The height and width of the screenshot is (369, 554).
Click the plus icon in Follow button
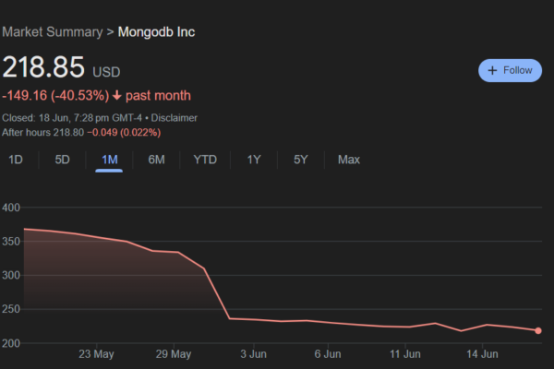(492, 70)
